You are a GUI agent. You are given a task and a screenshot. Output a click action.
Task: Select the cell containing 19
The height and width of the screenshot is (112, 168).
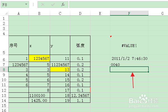tap(60, 100)
